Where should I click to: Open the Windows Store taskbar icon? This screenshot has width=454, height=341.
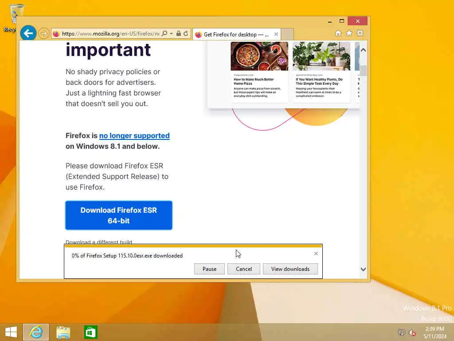point(90,332)
